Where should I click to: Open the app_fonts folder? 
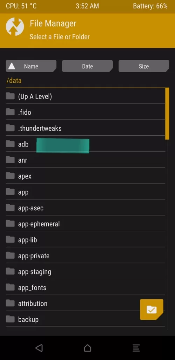(85, 287)
